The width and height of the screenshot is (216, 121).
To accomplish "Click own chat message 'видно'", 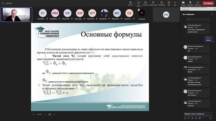I will click(x=209, y=40).
